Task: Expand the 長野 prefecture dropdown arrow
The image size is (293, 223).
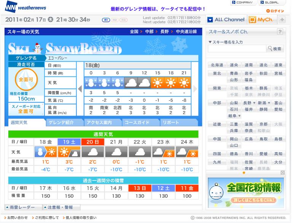Action: tap(254, 103)
